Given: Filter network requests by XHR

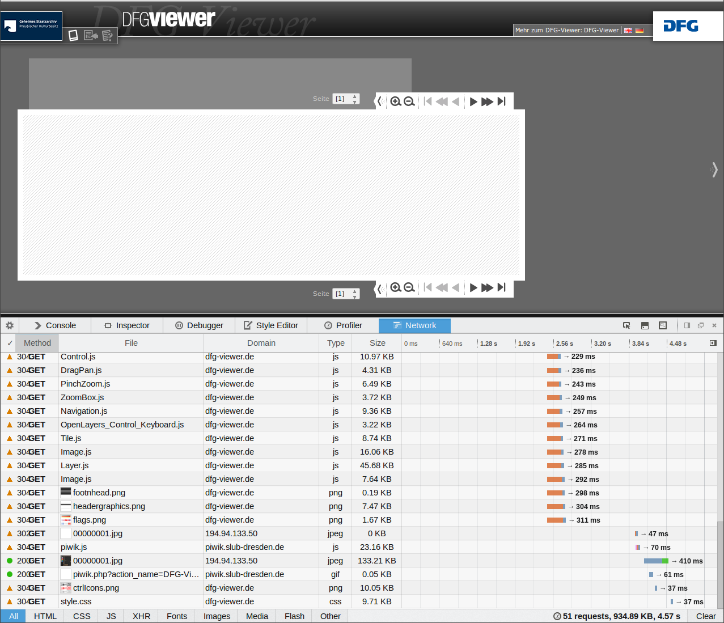Looking at the screenshot, I should pyautogui.click(x=141, y=616).
